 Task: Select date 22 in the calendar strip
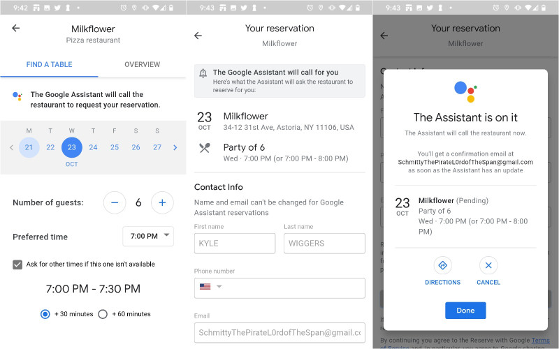point(50,147)
